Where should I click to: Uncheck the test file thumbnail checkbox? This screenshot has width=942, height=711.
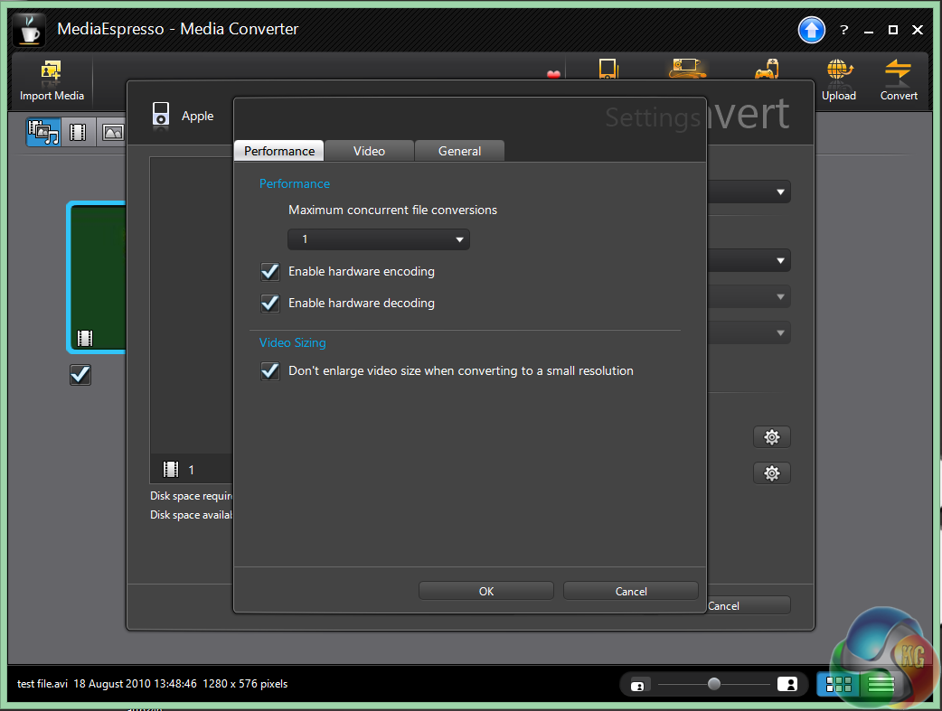80,374
